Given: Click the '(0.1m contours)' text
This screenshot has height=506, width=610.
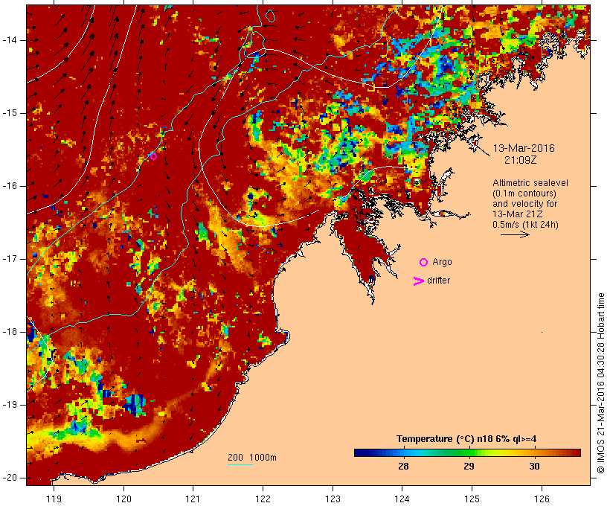Looking at the screenshot, I should click(x=524, y=193).
